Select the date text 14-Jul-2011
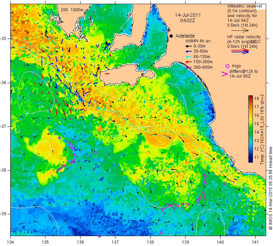Viewport: 273px width, 246px height. click(x=188, y=15)
